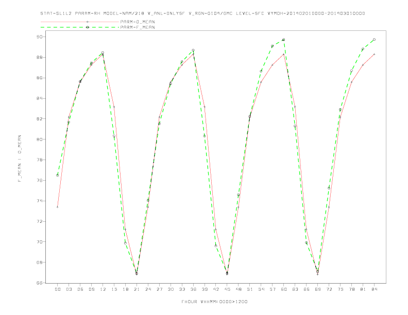
Task: Click y-axis tick label 76
Action: point(40,180)
